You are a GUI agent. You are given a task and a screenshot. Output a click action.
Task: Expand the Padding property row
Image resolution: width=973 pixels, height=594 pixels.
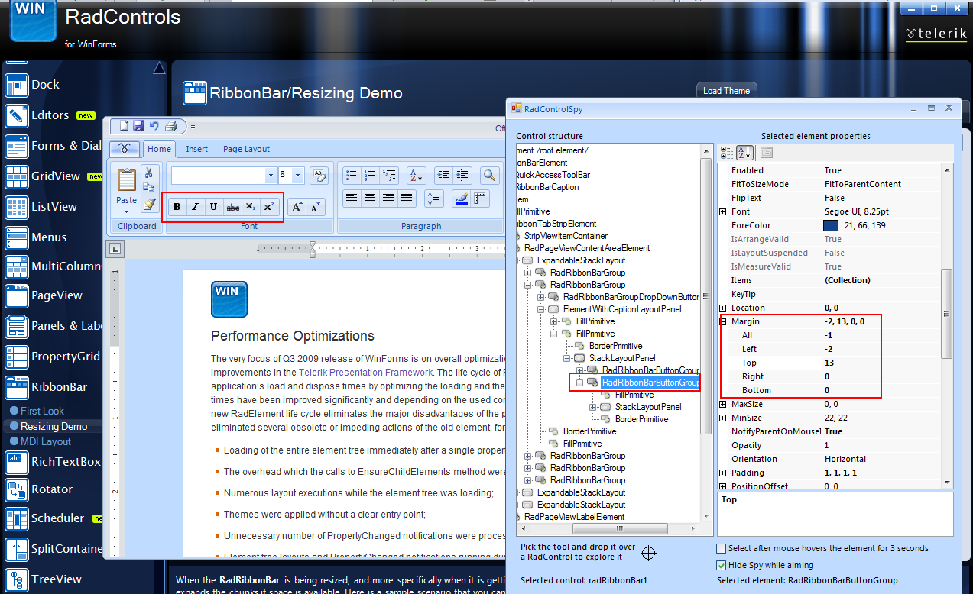pyautogui.click(x=723, y=473)
